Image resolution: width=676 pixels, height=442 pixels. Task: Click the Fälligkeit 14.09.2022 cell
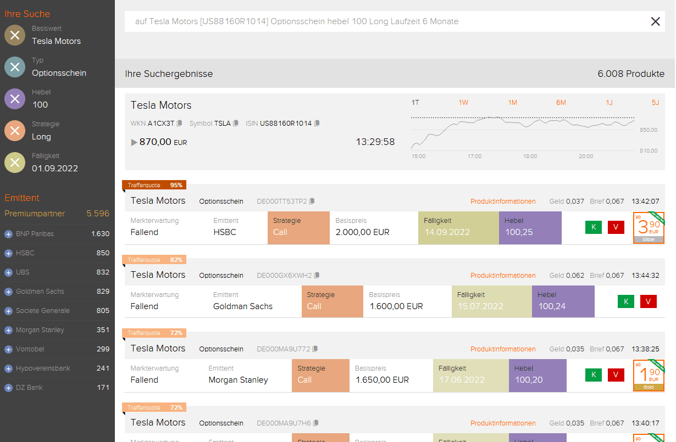click(x=458, y=228)
